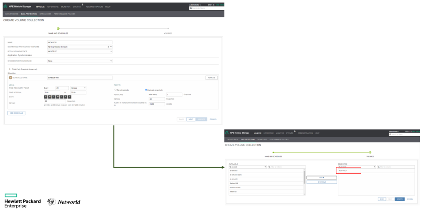
Task: Click the Nimble Storage logo in the lower window
Action: pyautogui.click(x=227, y=133)
